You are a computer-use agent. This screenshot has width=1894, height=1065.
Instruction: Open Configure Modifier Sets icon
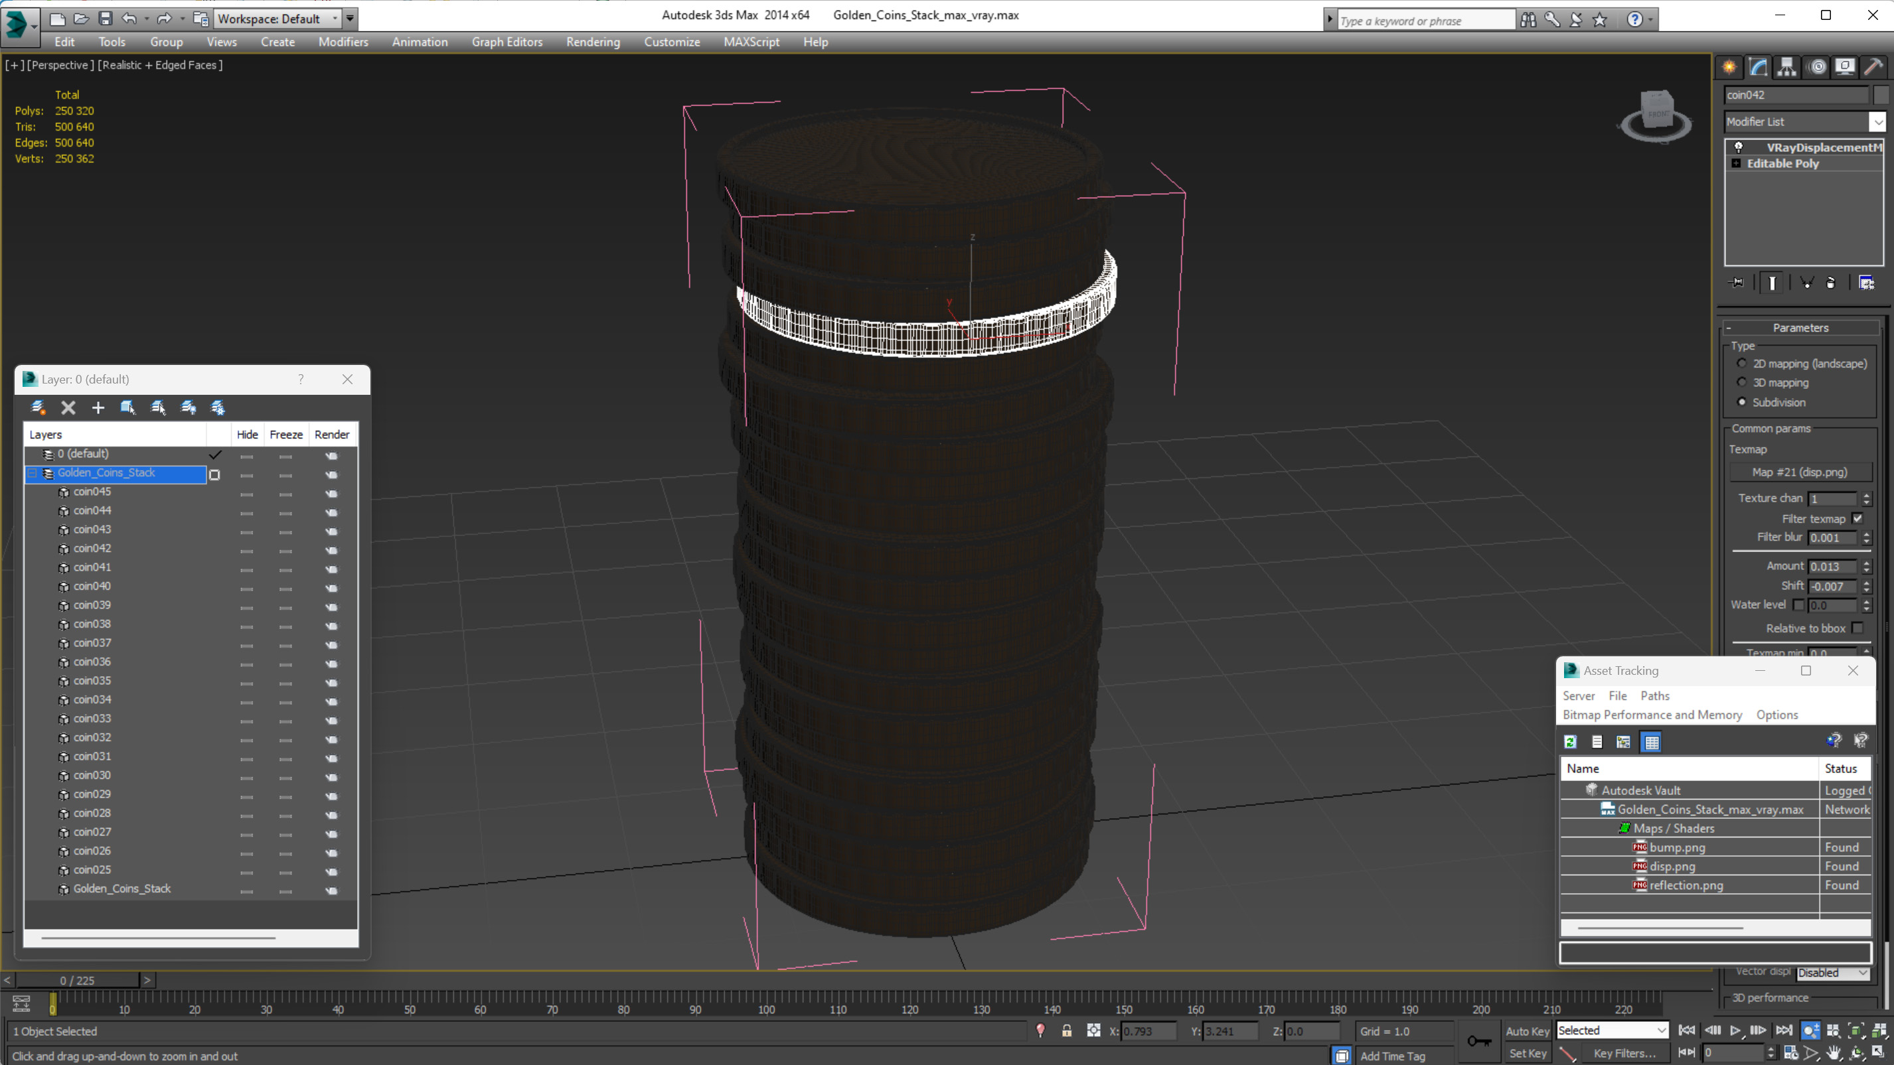coord(1867,283)
